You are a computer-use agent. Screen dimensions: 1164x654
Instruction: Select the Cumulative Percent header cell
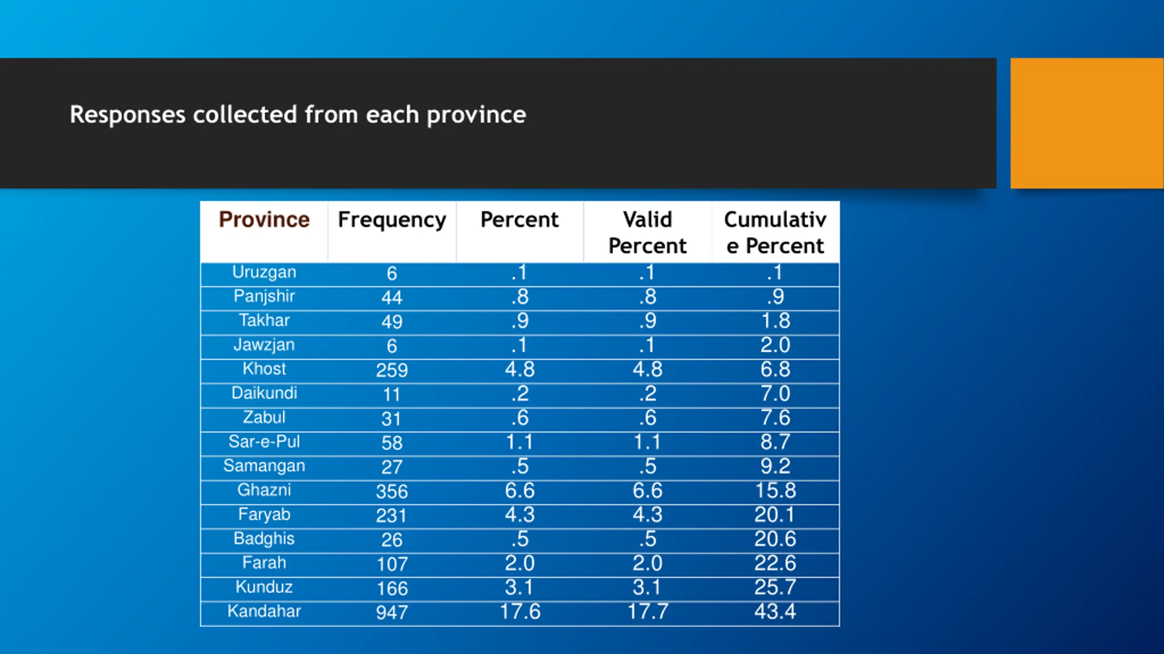tap(775, 233)
